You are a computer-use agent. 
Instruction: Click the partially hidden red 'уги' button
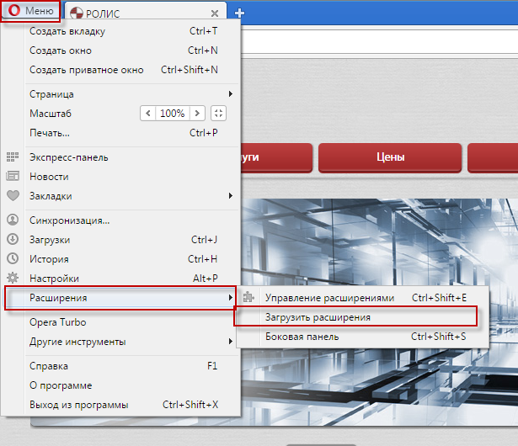276,157
